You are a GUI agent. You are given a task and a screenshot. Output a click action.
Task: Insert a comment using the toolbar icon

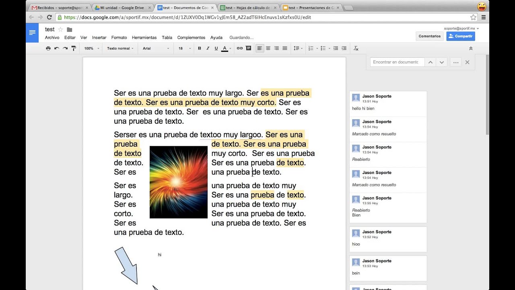pos(248,48)
